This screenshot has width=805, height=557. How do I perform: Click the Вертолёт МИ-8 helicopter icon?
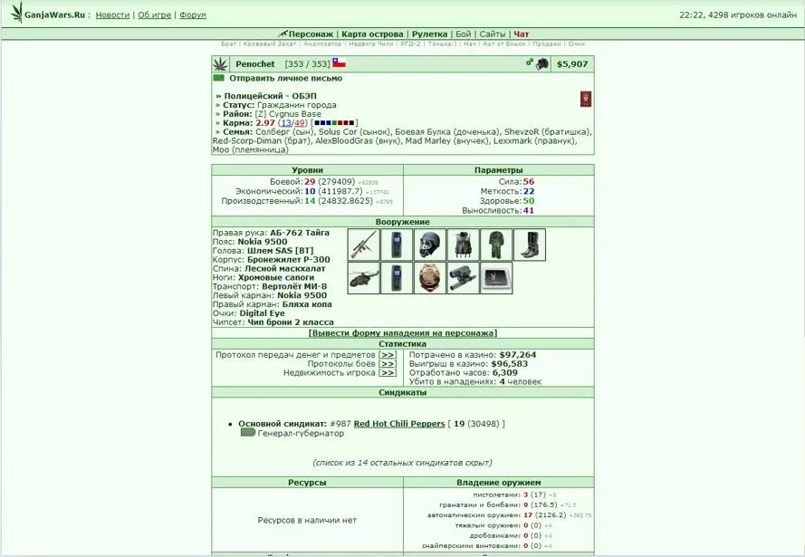pos(363,278)
